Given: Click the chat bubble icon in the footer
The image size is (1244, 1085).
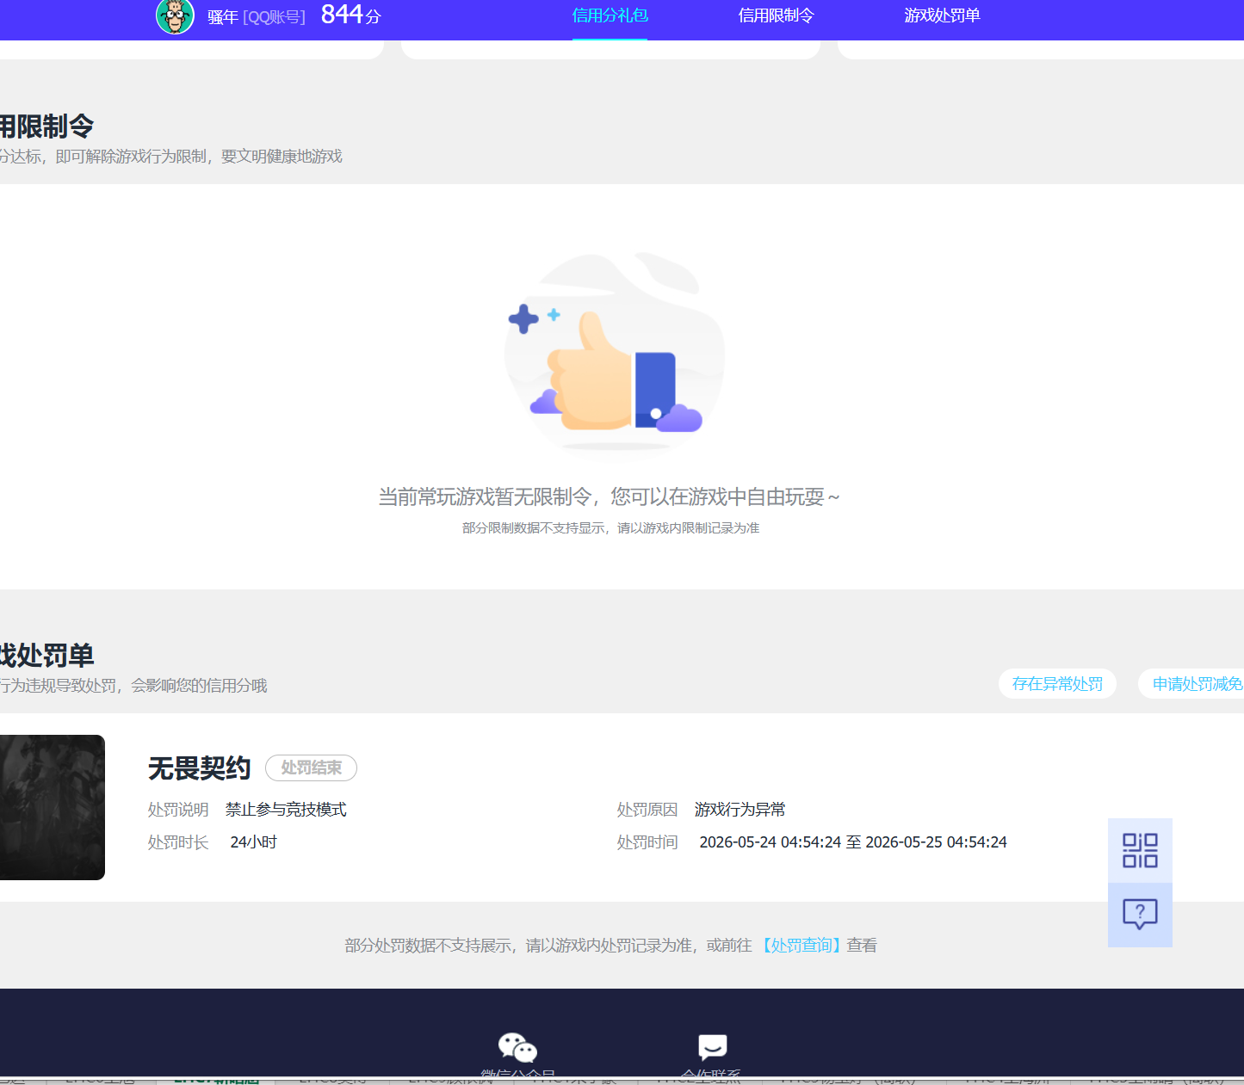Looking at the screenshot, I should click(713, 1047).
